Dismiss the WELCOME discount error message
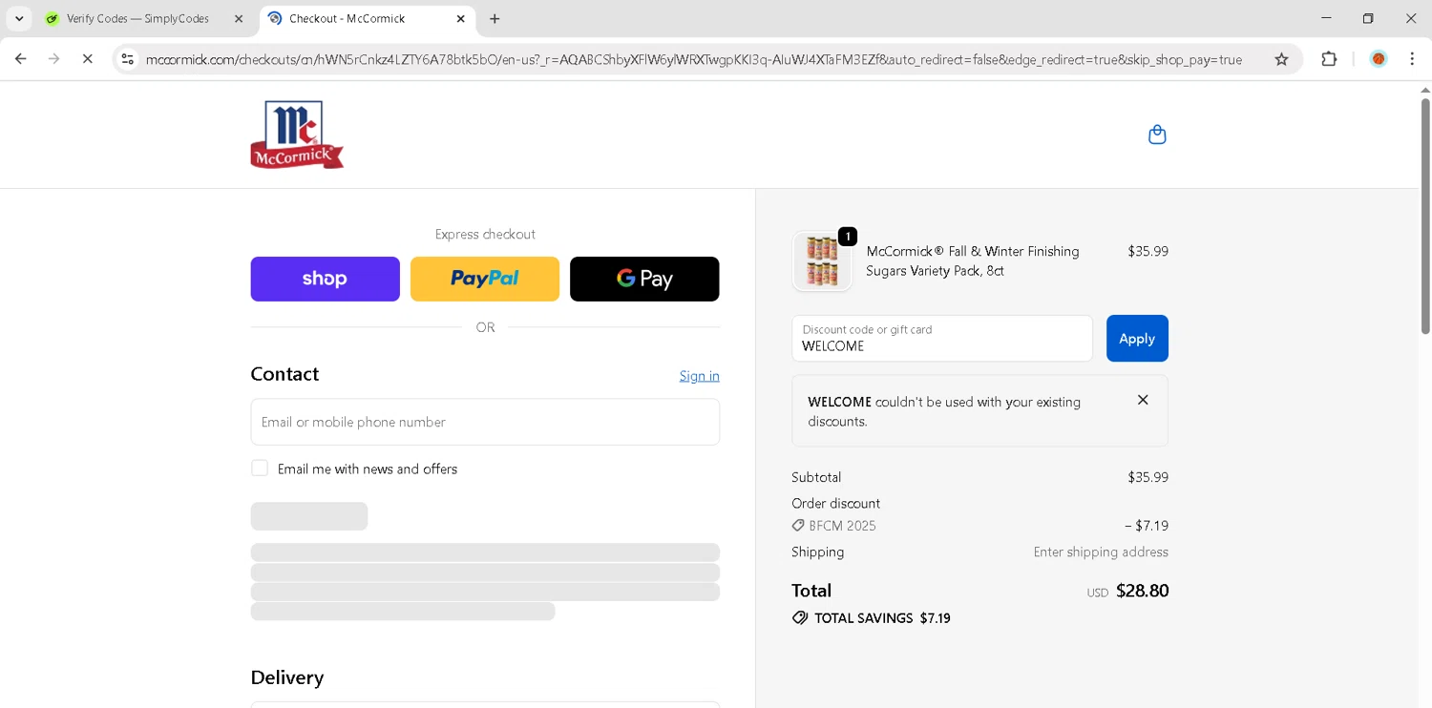Screen dimensions: 1432x708 1143,400
